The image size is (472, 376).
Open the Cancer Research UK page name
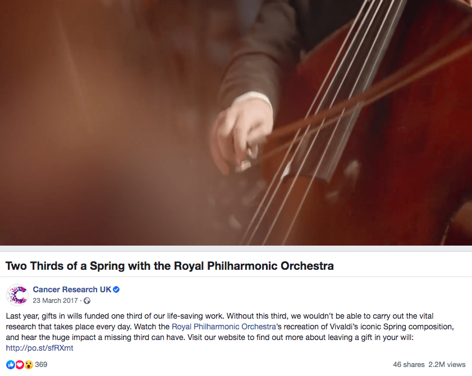pyautogui.click(x=72, y=290)
